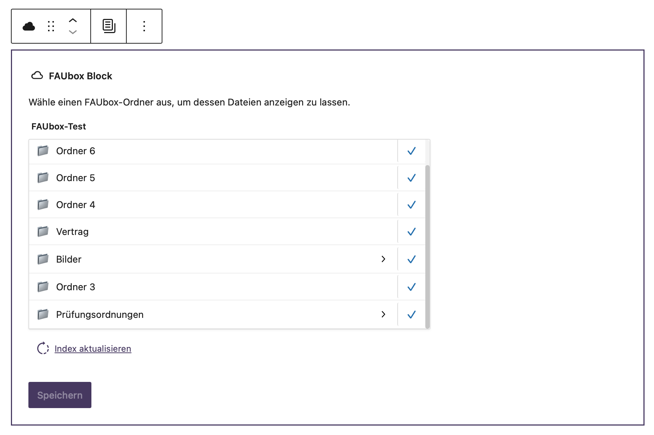
Task: Toggle the checkmark for Ordner 6
Action: pos(411,151)
